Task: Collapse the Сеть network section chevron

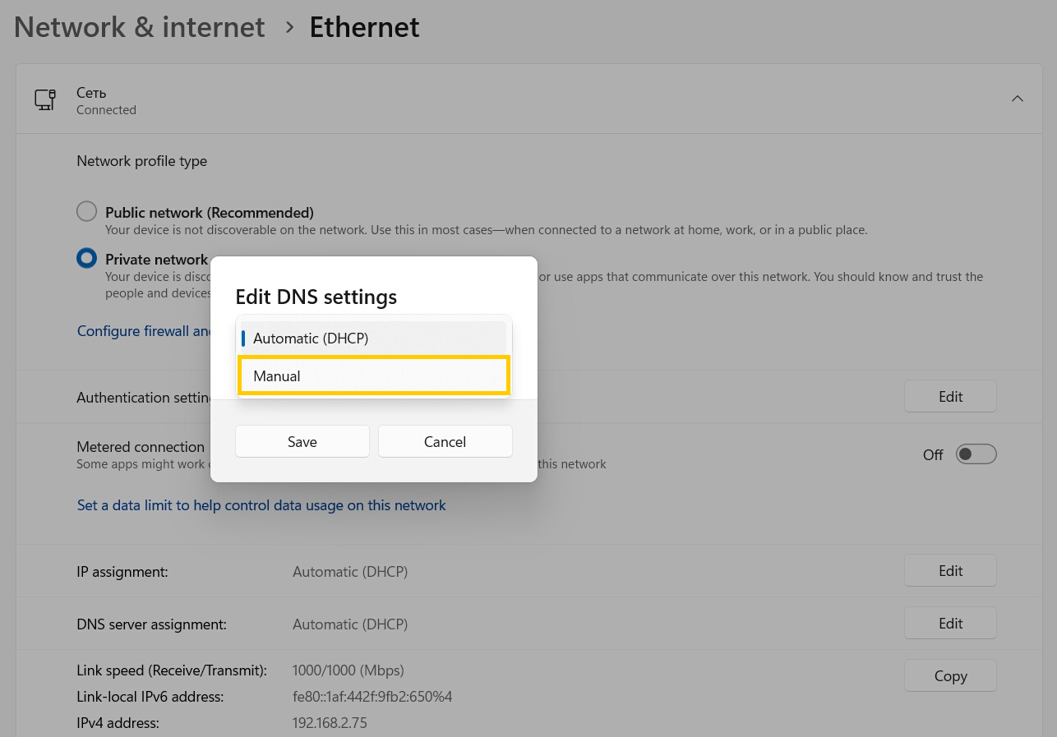Action: (x=1017, y=99)
